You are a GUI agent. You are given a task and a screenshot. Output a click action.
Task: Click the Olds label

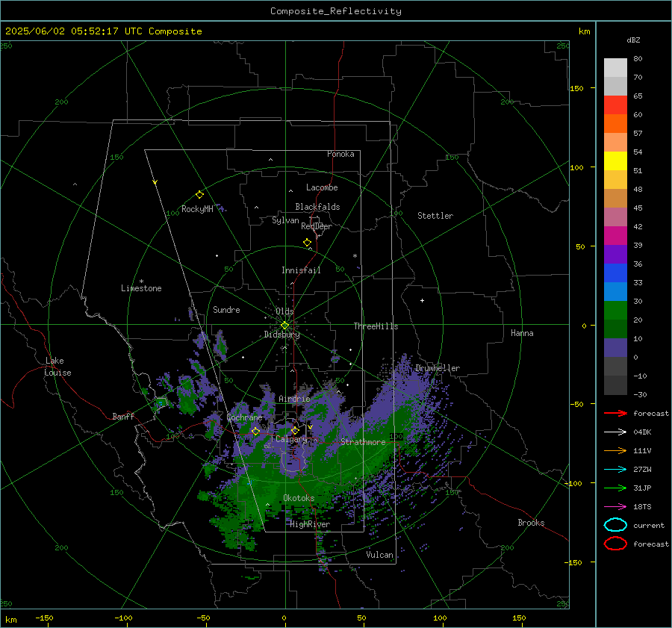tap(284, 311)
